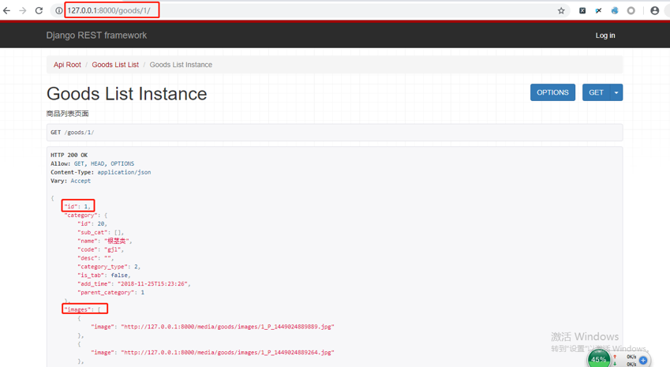This screenshot has width=670, height=367.
Task: Click the dark X extension icon
Action: pyautogui.click(x=582, y=11)
